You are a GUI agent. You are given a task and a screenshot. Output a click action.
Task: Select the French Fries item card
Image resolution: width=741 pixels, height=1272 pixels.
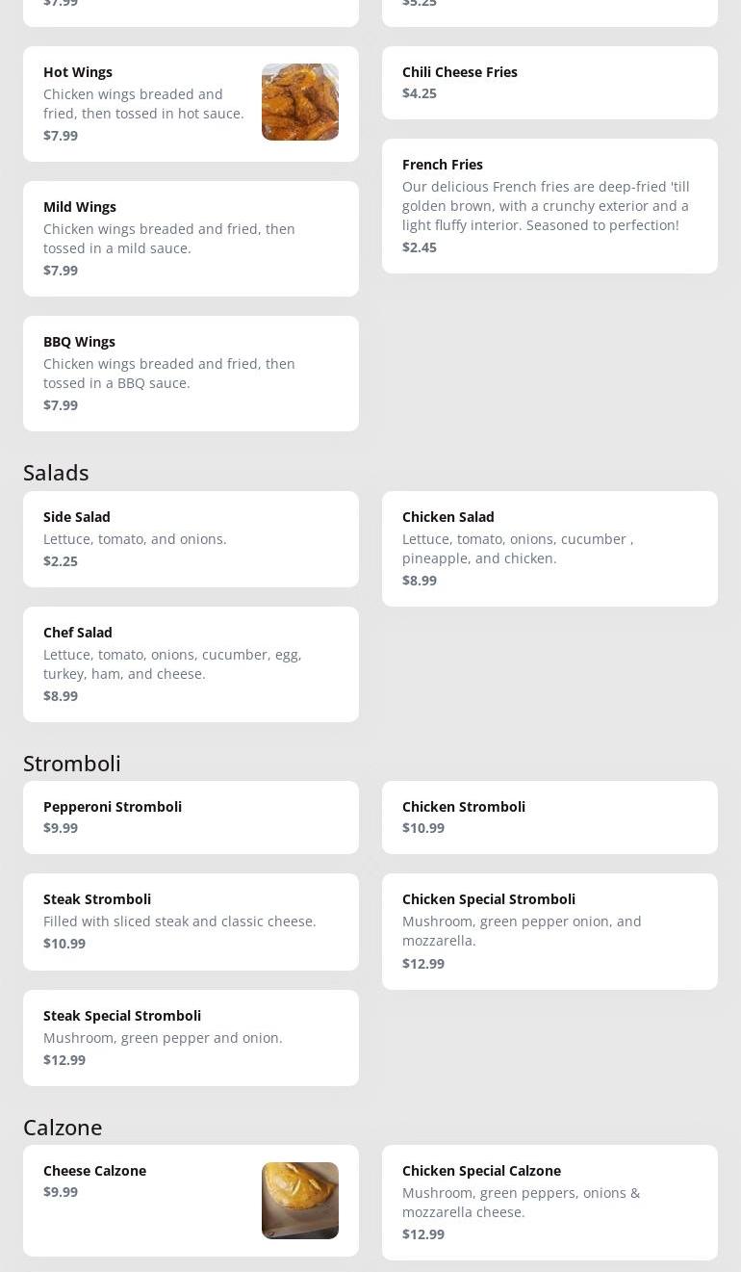pos(549,205)
